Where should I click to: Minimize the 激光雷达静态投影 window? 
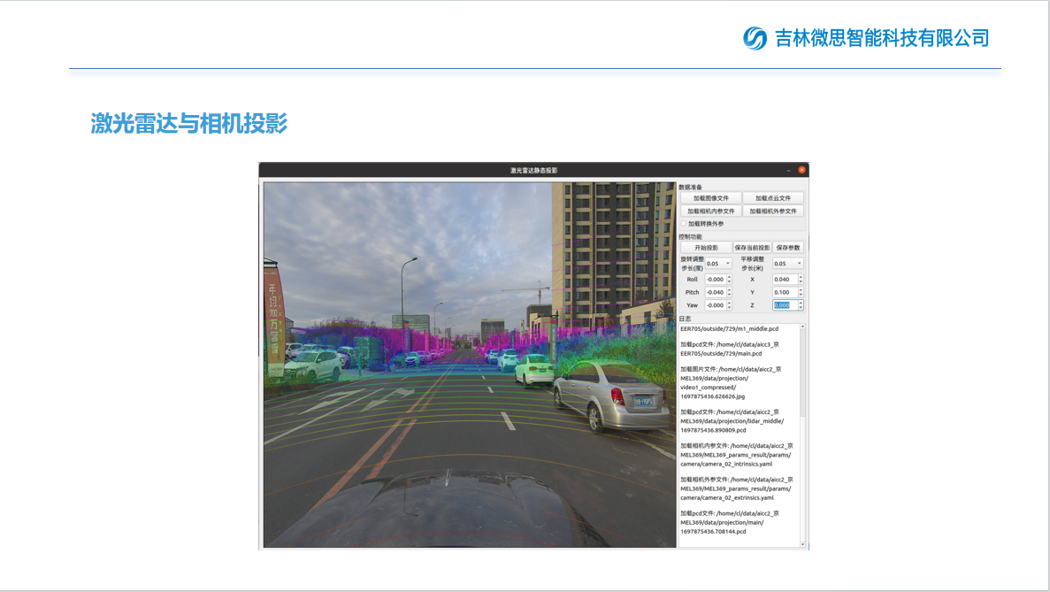[x=788, y=170]
